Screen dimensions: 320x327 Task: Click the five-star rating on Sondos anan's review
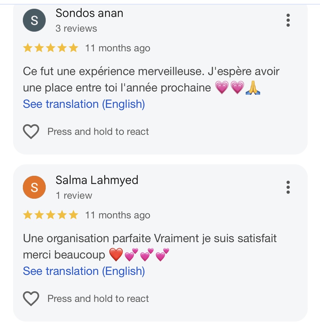(x=51, y=48)
